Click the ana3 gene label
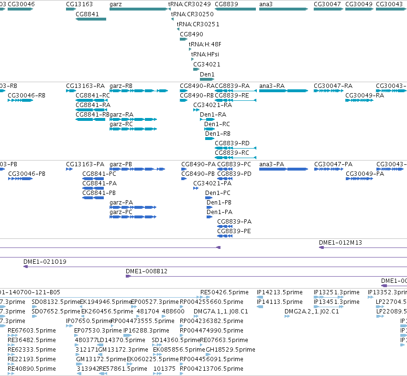407x376 pixels. [265, 4]
